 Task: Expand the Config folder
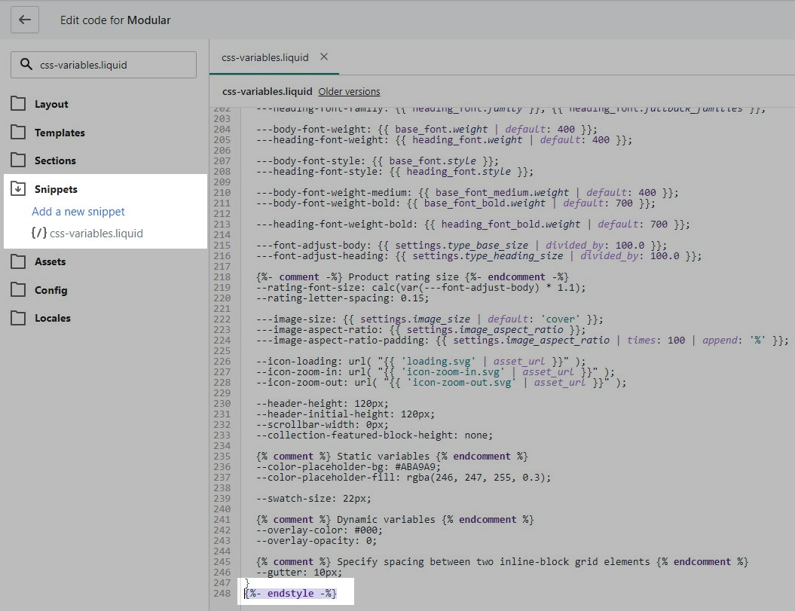point(50,290)
